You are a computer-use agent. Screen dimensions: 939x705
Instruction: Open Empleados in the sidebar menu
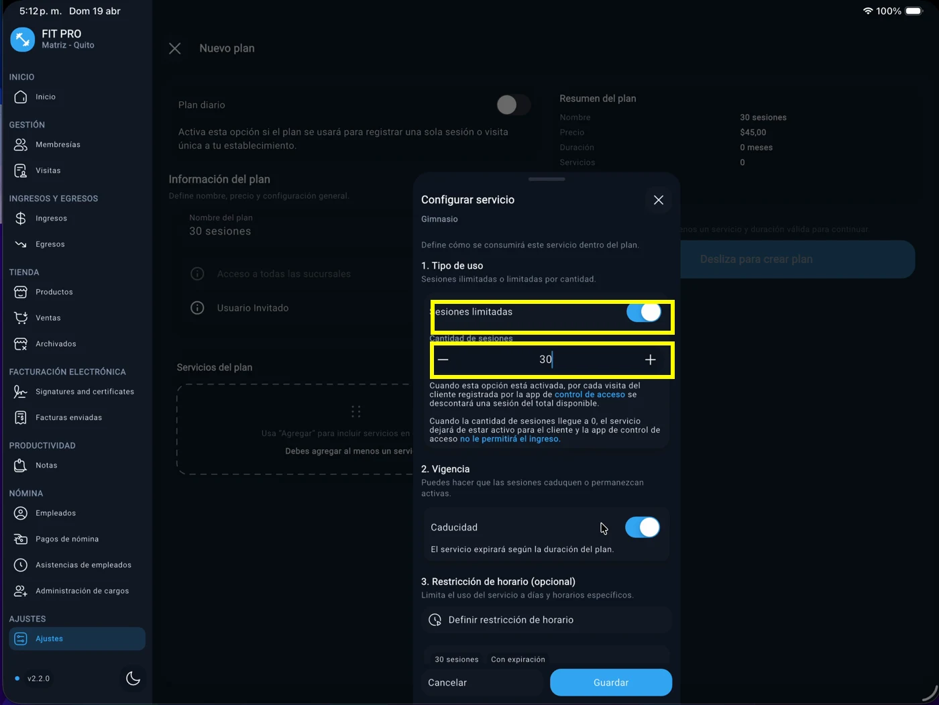pos(56,513)
